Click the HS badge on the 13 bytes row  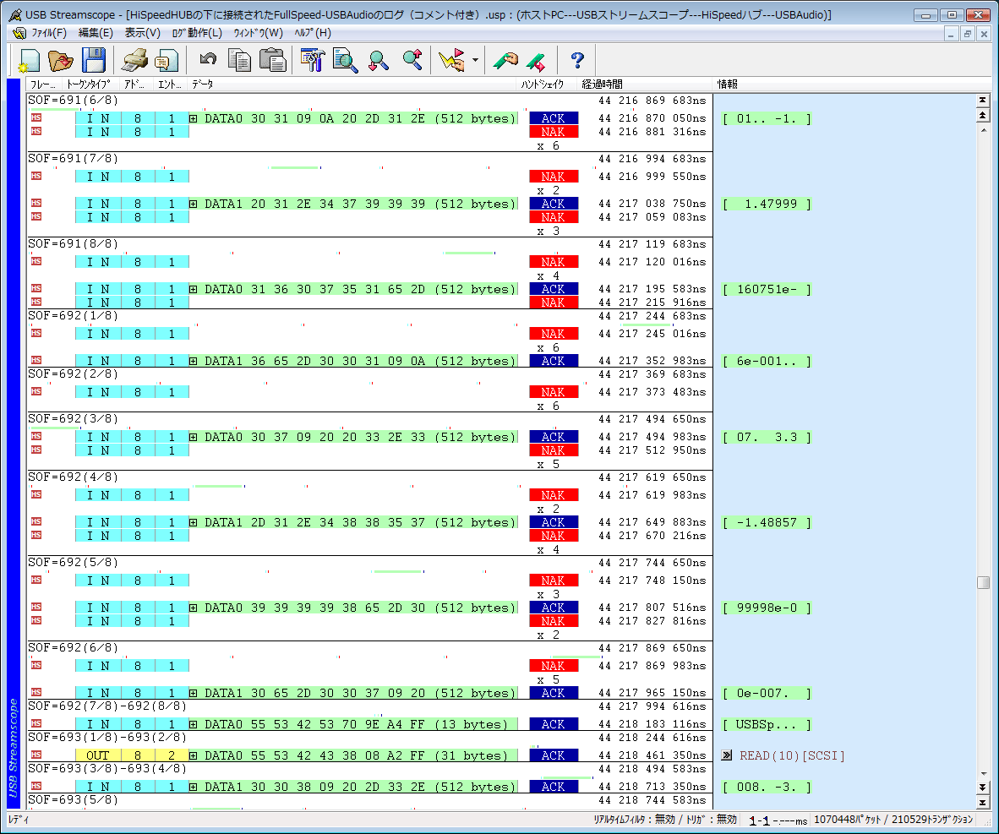pos(36,724)
